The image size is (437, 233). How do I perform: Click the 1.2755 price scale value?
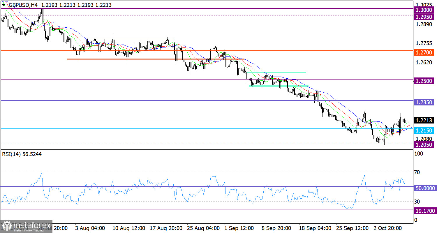[424, 43]
